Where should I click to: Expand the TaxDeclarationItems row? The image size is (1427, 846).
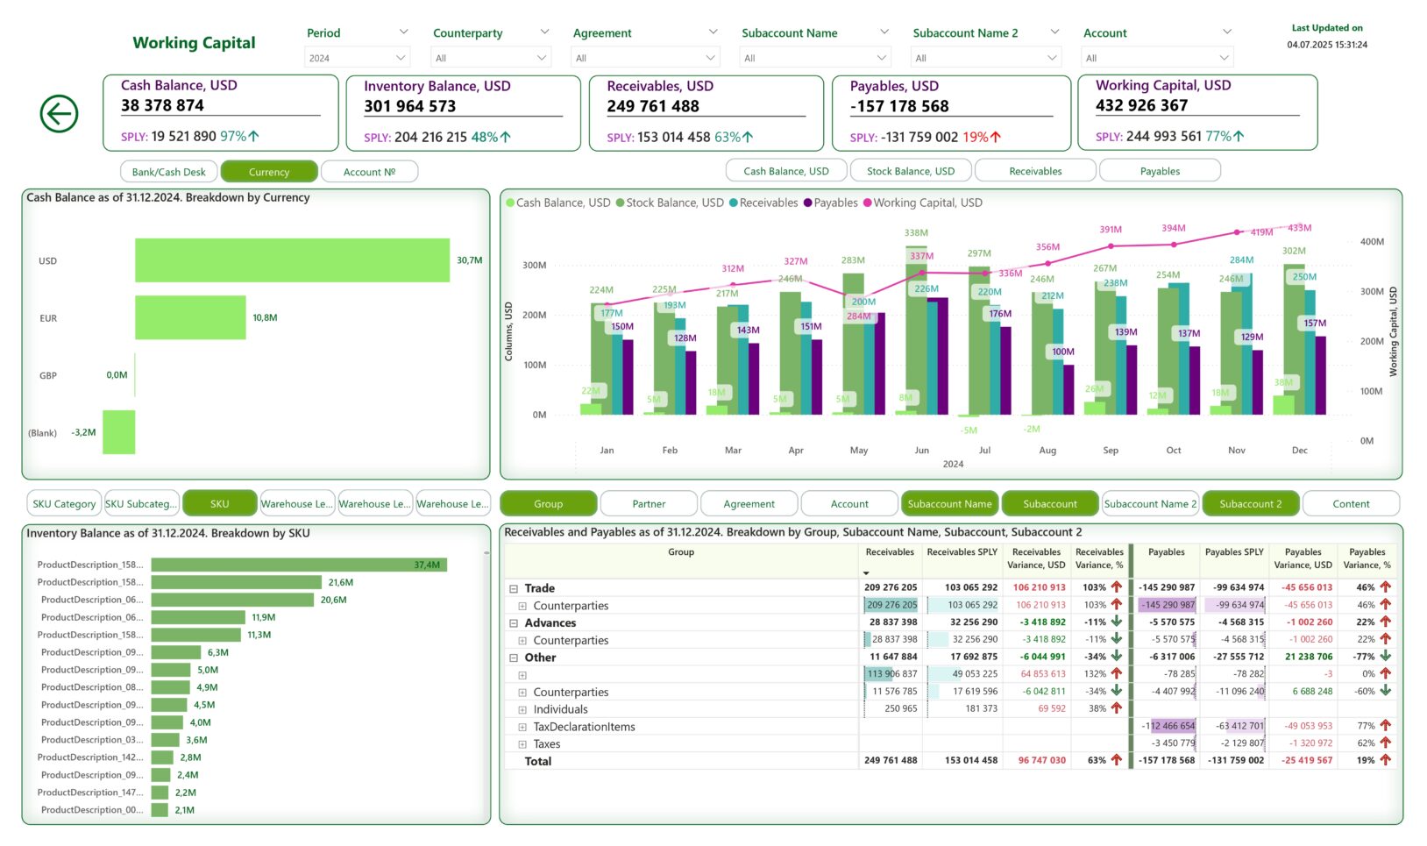pyautogui.click(x=522, y=727)
